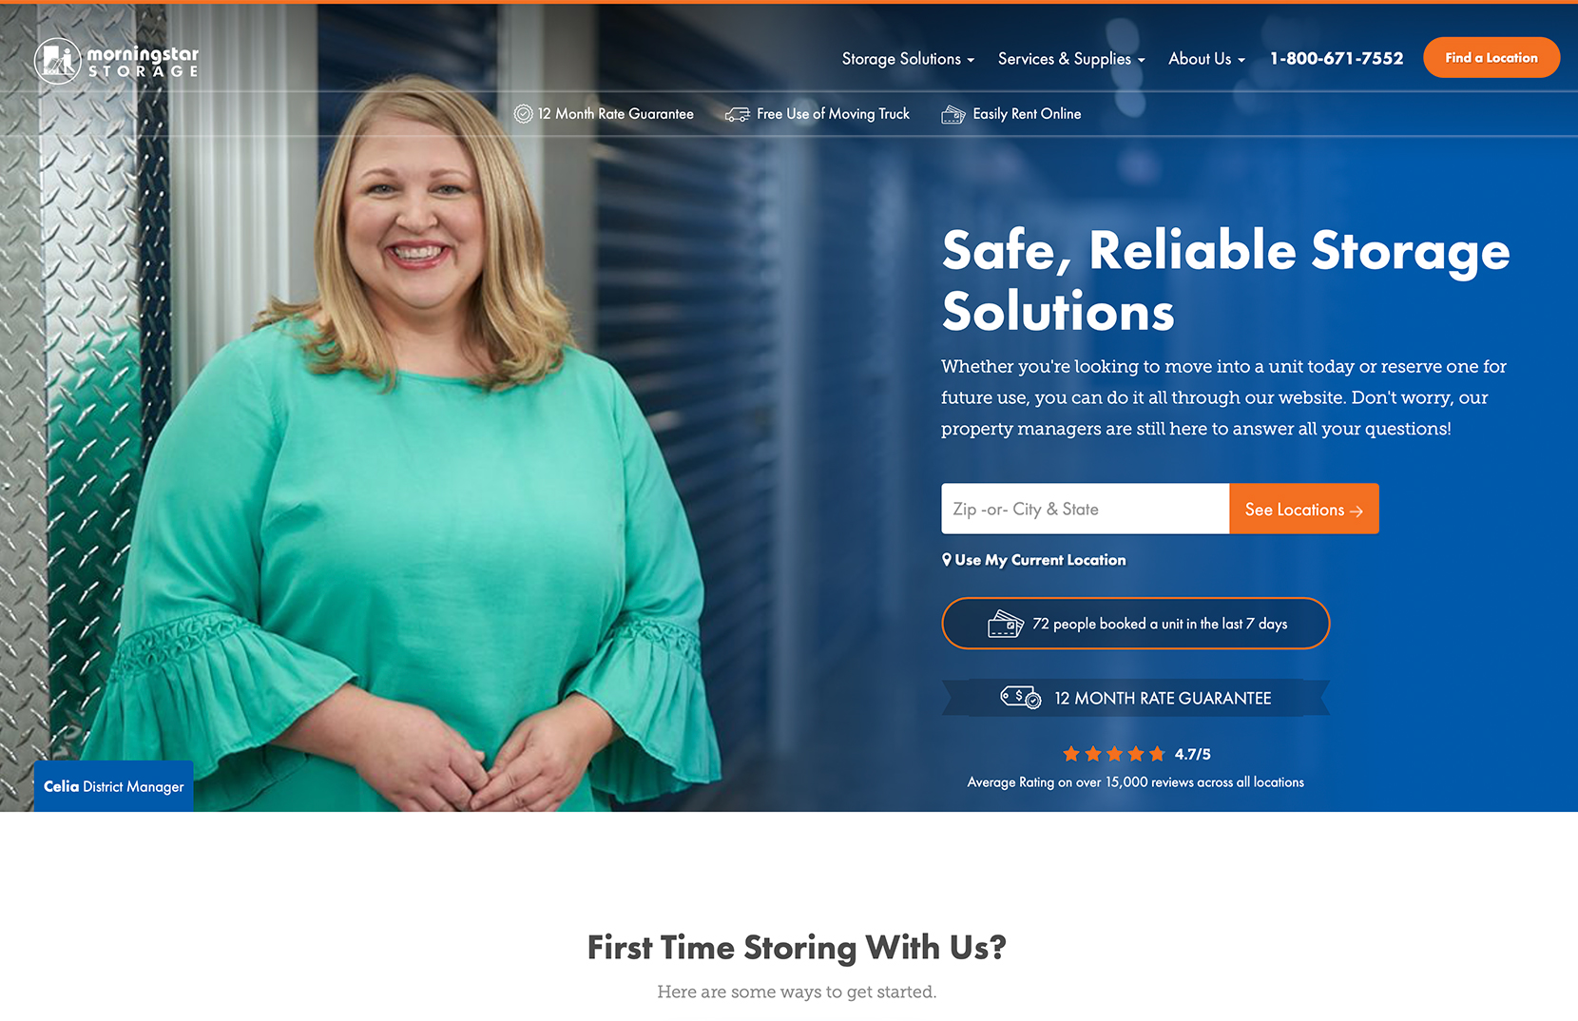Click the fifth orange rating star
This screenshot has width=1578, height=1021.
pyautogui.click(x=1157, y=754)
